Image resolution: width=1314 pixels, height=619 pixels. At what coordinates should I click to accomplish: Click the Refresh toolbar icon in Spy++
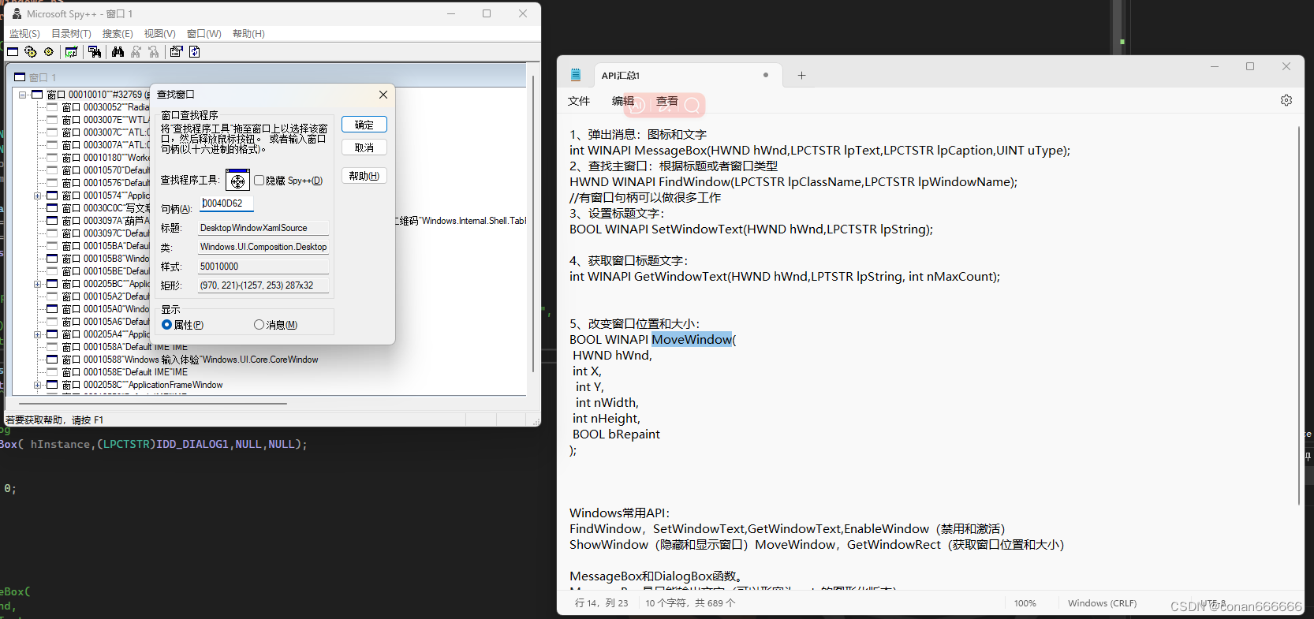coord(195,52)
